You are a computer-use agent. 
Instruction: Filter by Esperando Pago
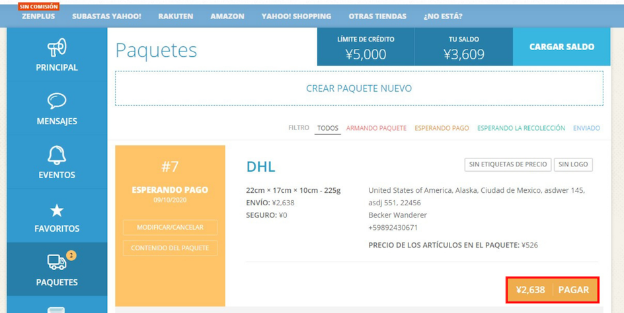[442, 128]
